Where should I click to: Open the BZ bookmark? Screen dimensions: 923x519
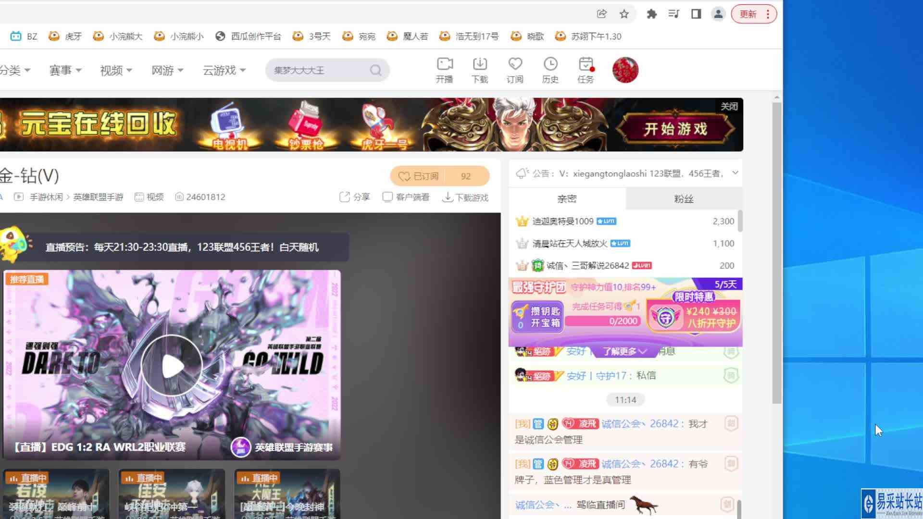tap(24, 36)
